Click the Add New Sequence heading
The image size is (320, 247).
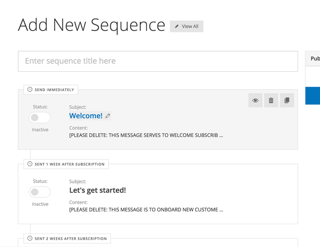91,25
